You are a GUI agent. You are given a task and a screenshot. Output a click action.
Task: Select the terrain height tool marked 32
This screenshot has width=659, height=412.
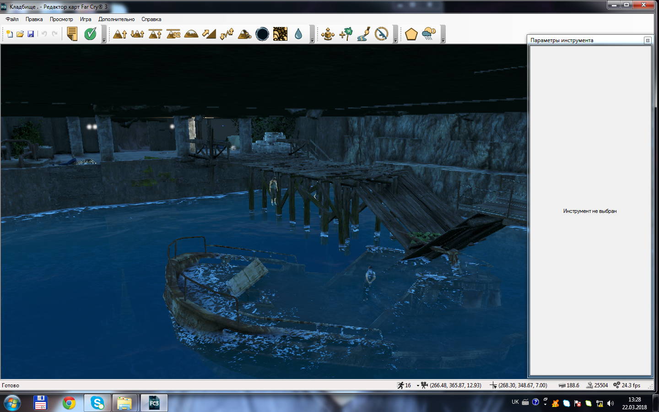pos(173,34)
